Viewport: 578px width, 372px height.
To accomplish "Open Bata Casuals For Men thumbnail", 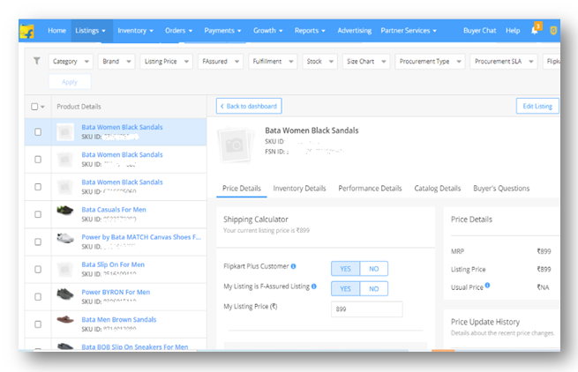I will [65, 211].
